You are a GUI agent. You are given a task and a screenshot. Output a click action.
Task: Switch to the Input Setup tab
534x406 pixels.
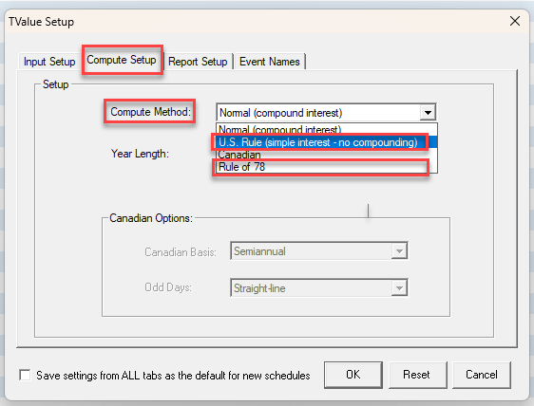[x=49, y=62]
